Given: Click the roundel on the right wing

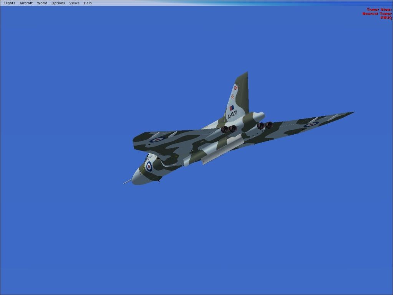Looking at the screenshot, I should (x=311, y=124).
